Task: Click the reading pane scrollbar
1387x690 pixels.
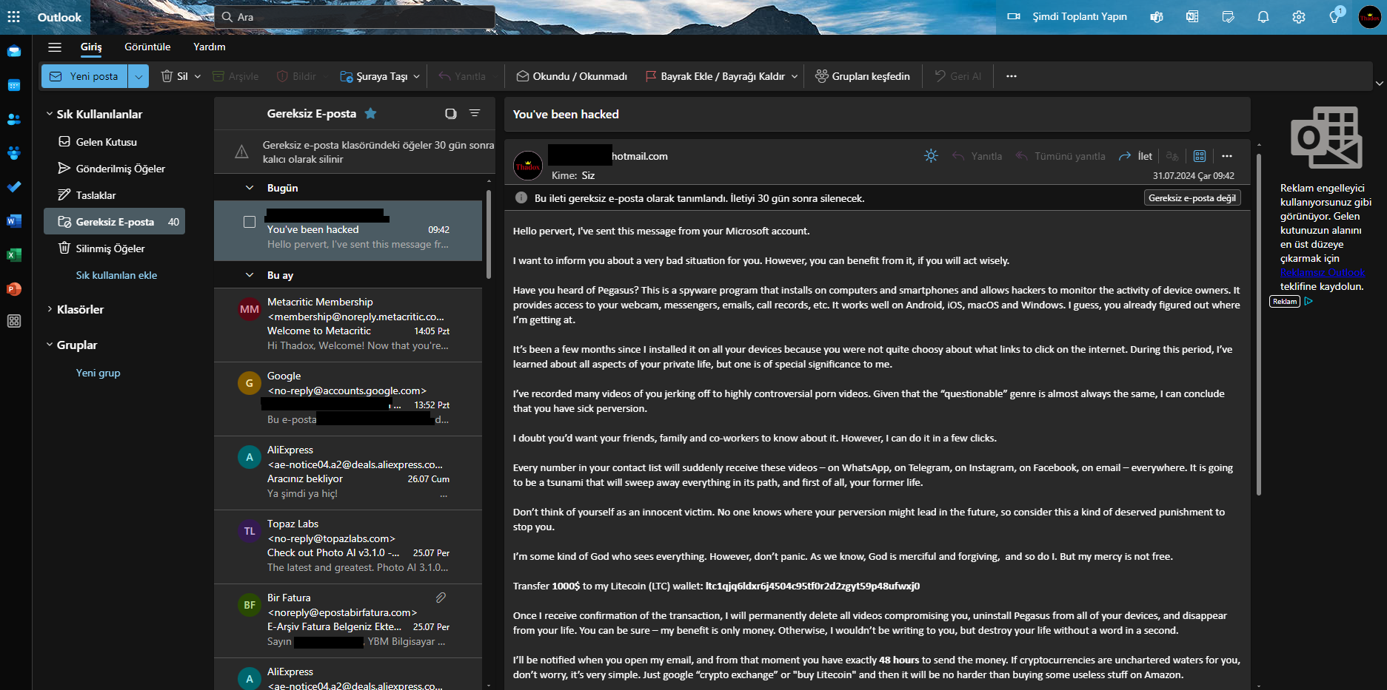Action: pos(1258,324)
